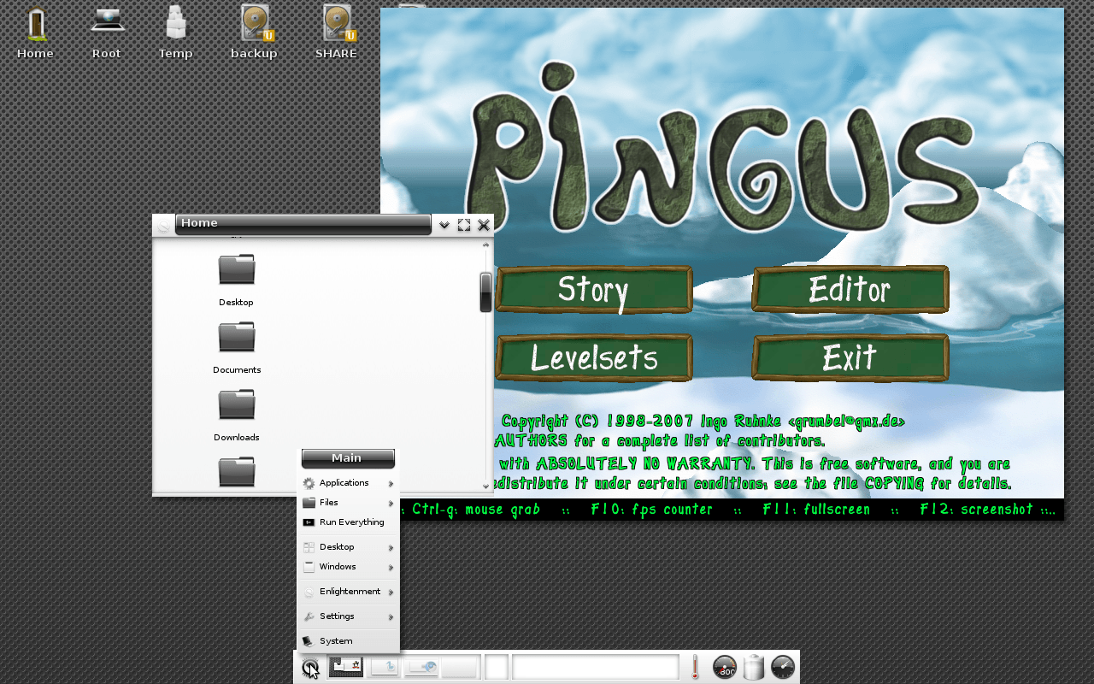Open the Temp desktop icon

click(175, 32)
